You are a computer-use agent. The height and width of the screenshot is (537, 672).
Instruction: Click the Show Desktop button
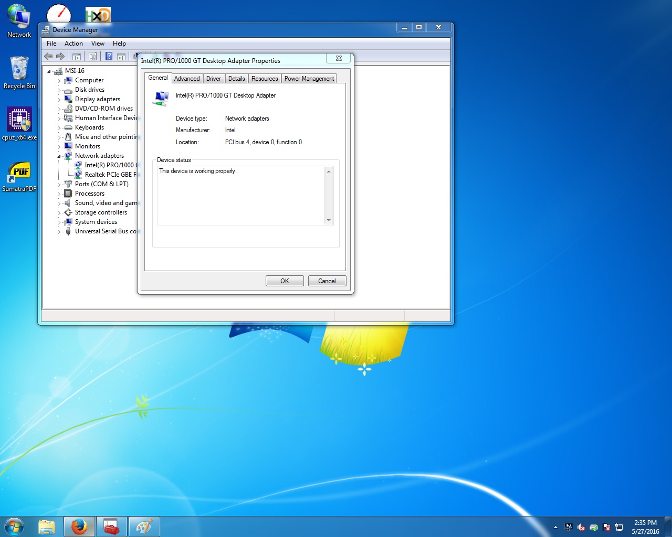point(668,527)
